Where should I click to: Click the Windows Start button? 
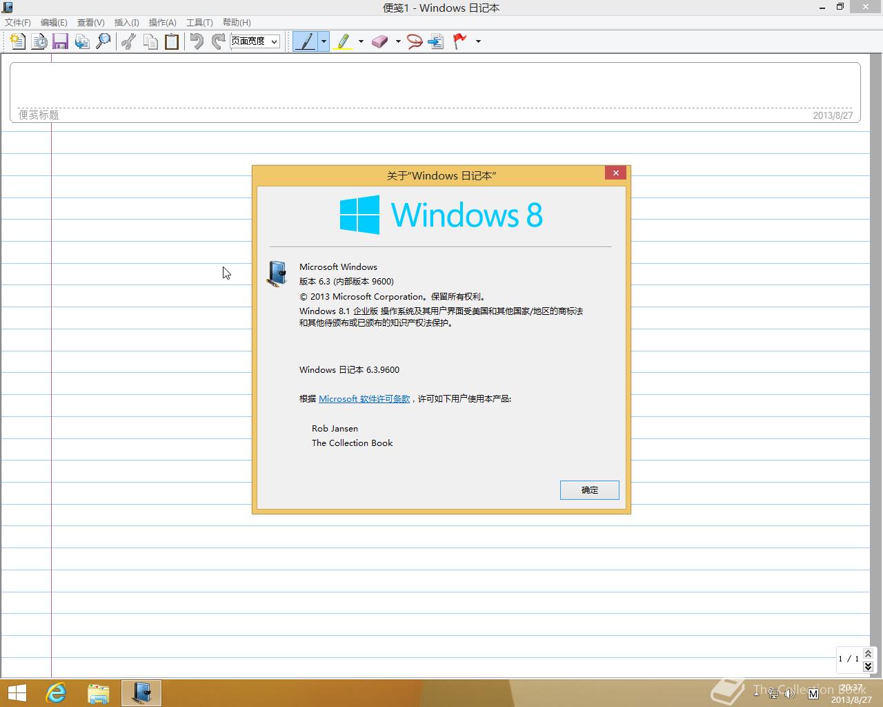point(17,693)
